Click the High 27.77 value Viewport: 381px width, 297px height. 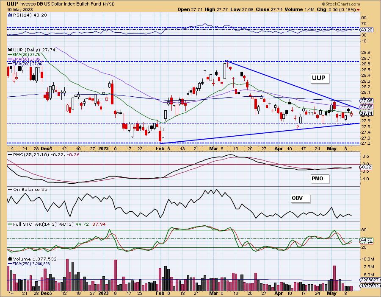tap(216, 9)
